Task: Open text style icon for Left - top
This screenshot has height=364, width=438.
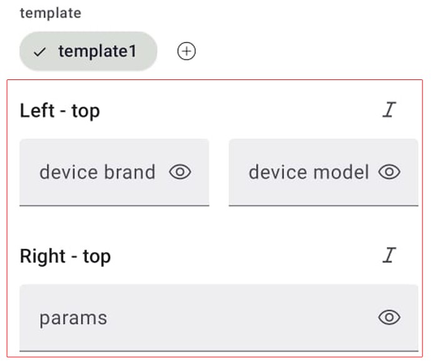Action: (389, 109)
